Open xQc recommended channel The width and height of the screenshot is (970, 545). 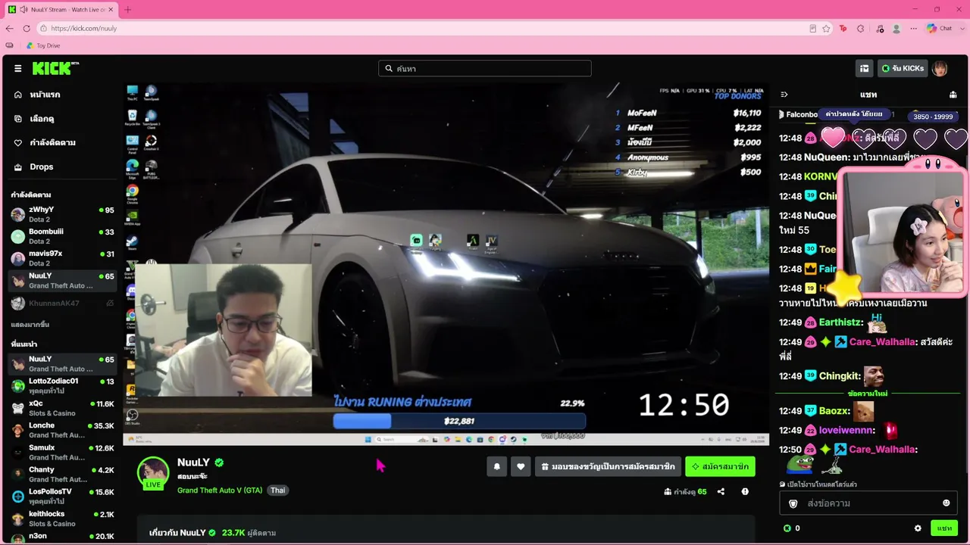click(x=62, y=408)
